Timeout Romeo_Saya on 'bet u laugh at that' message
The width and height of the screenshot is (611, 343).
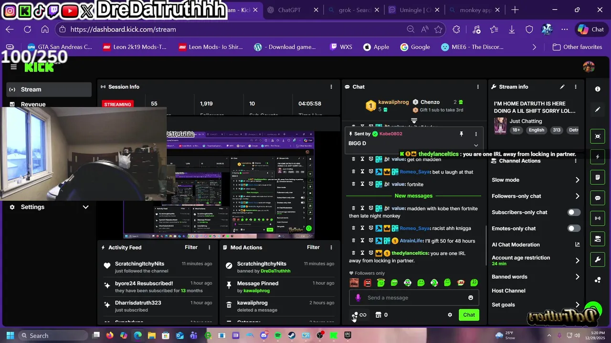(x=362, y=171)
